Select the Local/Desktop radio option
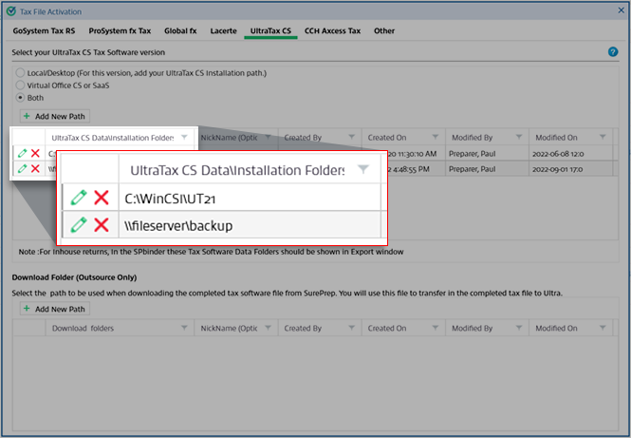This screenshot has width=631, height=438. (21, 73)
